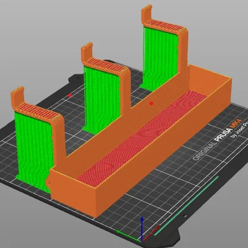
Task: Click the curled tip of the tallest hook
Action: (147, 12)
